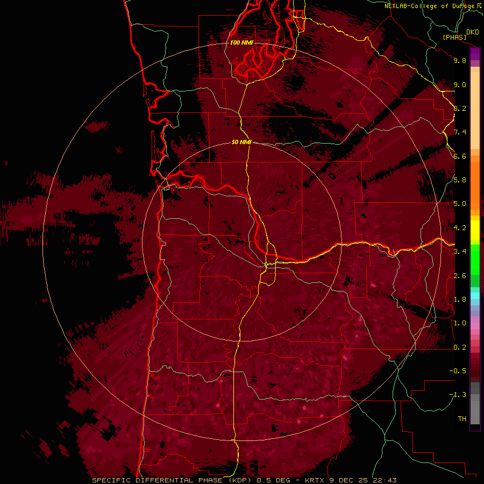Click the DKD unit label above color bar

(473, 32)
